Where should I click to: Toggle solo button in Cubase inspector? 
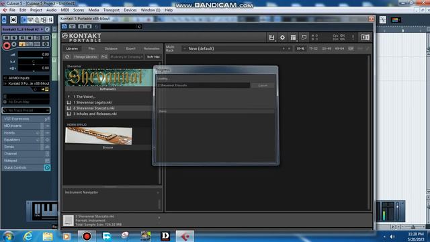tap(13, 38)
